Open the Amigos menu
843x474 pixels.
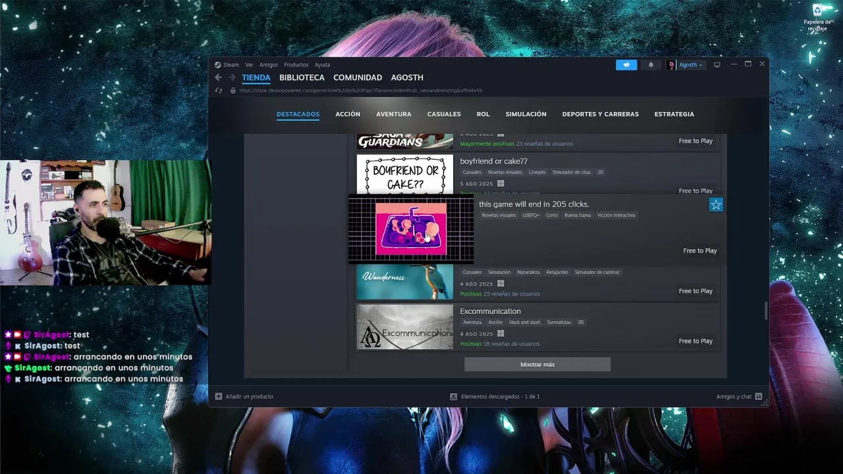268,65
